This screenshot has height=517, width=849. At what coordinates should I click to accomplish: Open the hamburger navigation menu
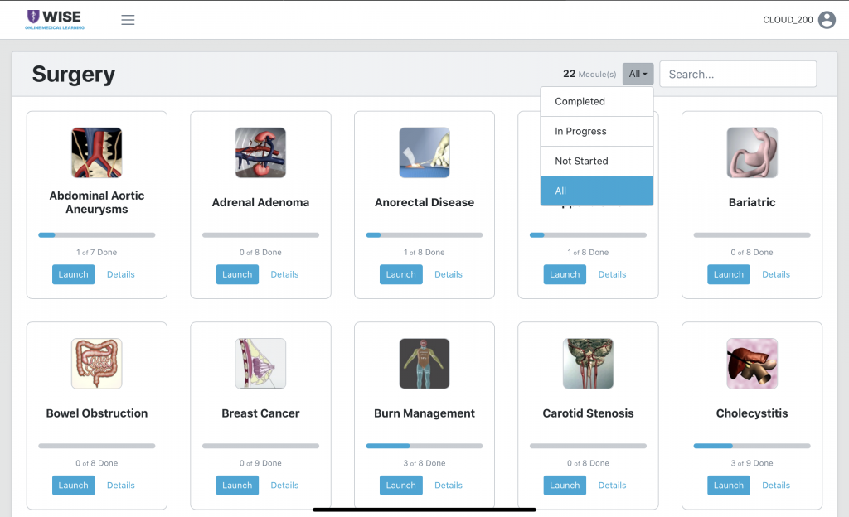[128, 20]
